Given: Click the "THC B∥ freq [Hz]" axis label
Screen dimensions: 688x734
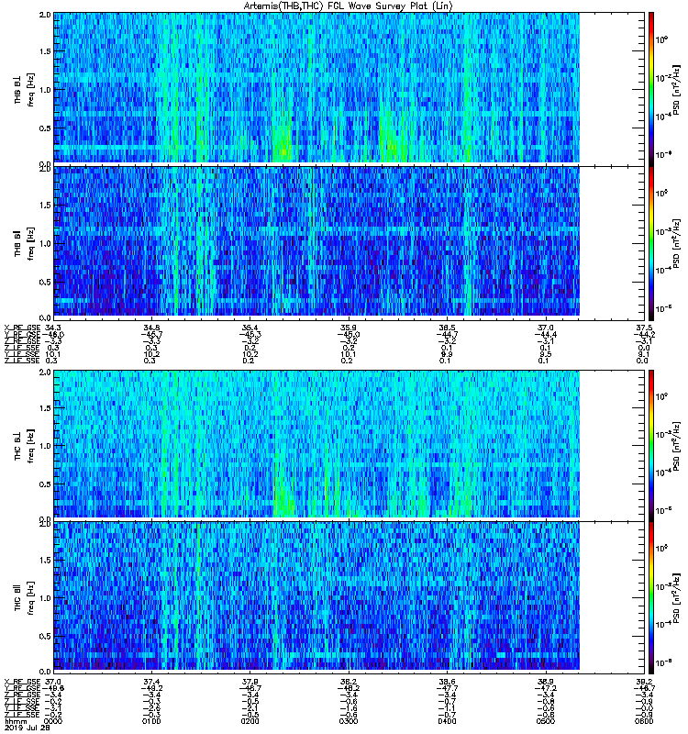Looking at the screenshot, I should (x=24, y=598).
